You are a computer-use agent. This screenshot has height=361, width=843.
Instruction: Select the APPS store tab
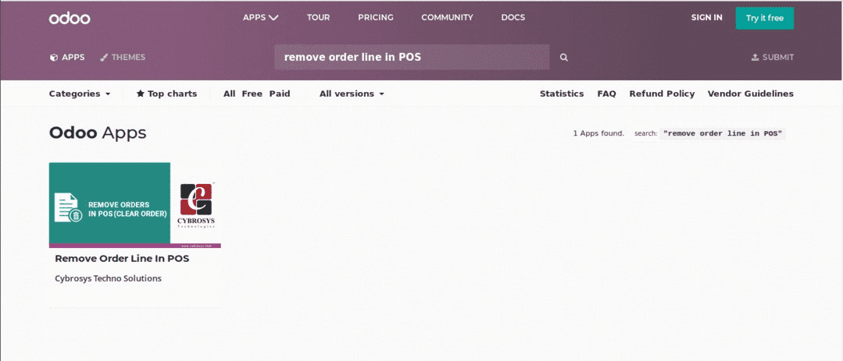click(x=67, y=58)
